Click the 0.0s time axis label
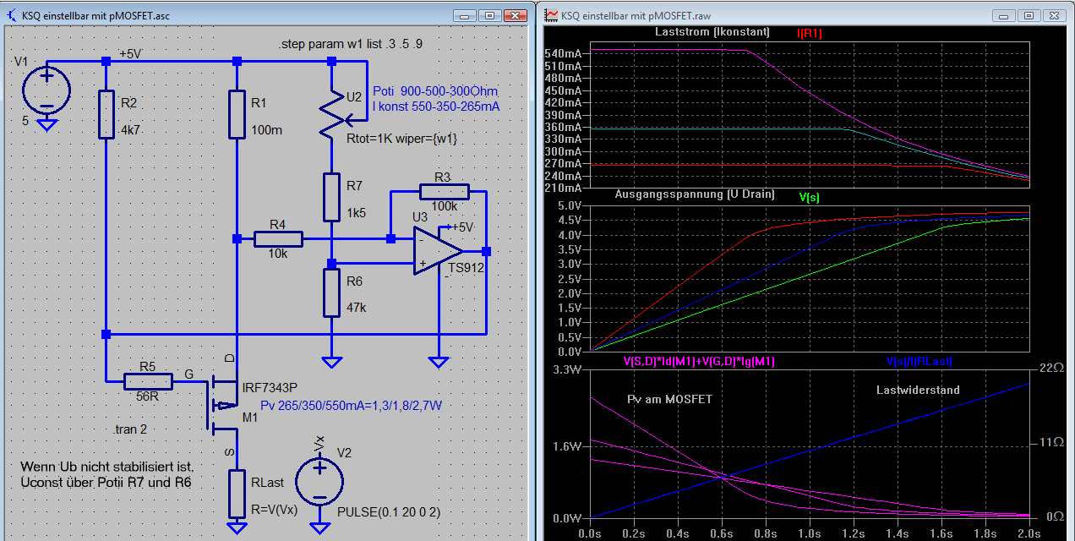The height and width of the screenshot is (541, 1075). coord(590,534)
